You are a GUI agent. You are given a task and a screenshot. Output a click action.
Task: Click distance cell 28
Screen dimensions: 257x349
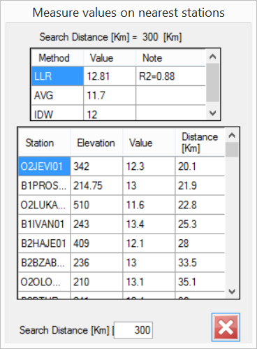200,243
